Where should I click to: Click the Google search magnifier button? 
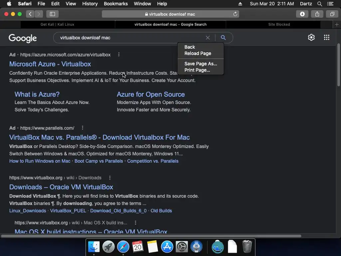pyautogui.click(x=223, y=37)
